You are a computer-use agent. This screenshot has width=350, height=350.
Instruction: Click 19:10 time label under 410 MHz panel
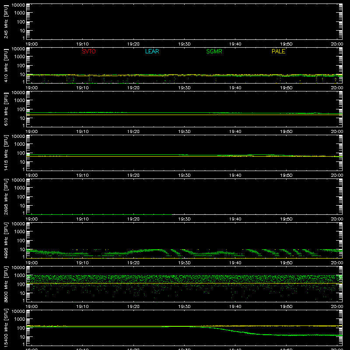(83, 88)
